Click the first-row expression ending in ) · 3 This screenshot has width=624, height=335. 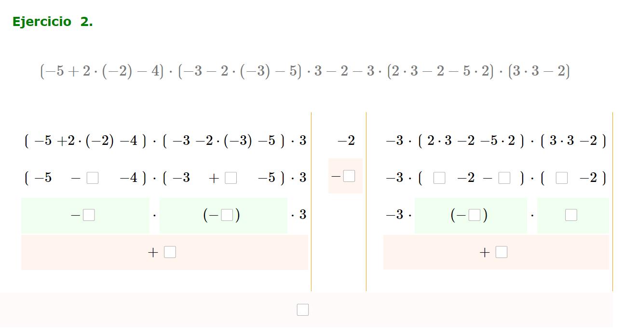(165, 141)
